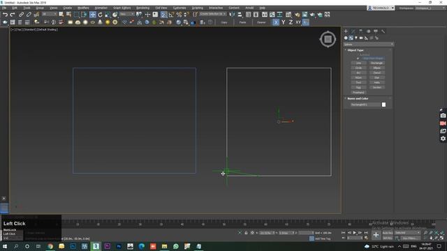The height and width of the screenshot is (251, 447).
Task: Open Create Selection Set dropdown
Action: 212,14
